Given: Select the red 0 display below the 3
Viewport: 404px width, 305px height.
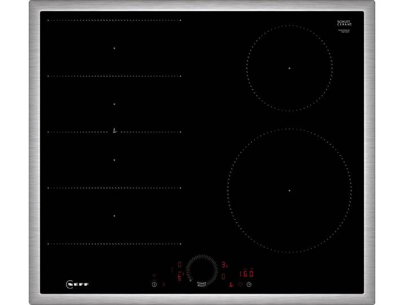Looking at the screenshot, I should tap(223, 276).
